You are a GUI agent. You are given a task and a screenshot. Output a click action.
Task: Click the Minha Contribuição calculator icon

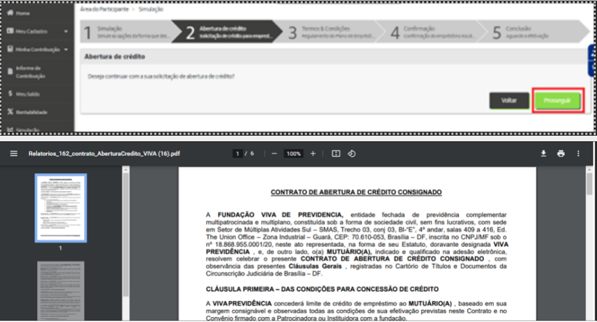pyautogui.click(x=11, y=49)
